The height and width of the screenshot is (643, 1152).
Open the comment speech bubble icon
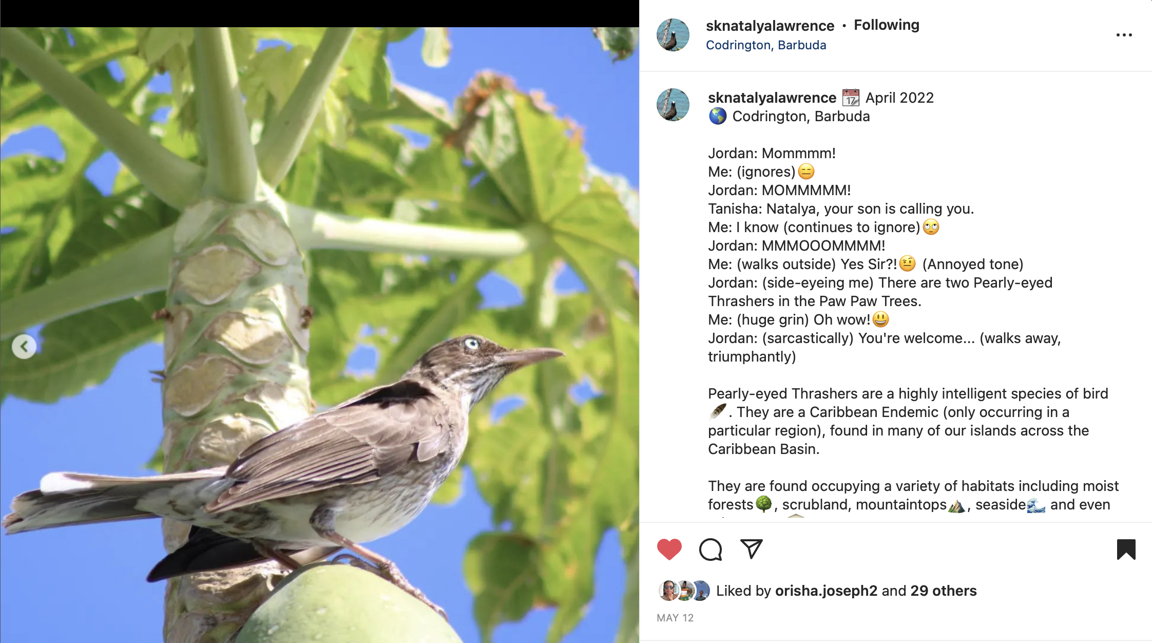tap(711, 550)
